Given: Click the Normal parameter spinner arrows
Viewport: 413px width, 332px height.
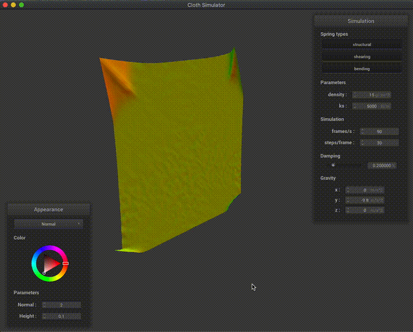Looking at the screenshot, I should (44, 305).
